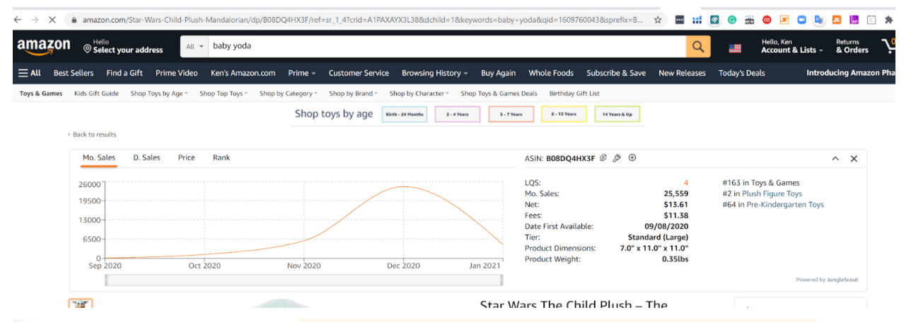Click the pin icon next to ASIN
Image resolution: width=911 pixels, height=322 pixels.
click(617, 158)
